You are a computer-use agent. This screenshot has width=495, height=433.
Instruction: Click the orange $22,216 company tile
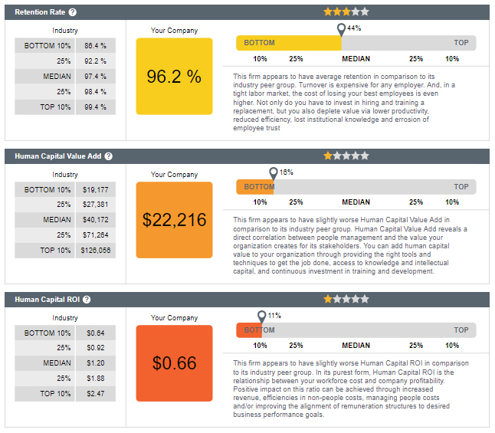174,220
